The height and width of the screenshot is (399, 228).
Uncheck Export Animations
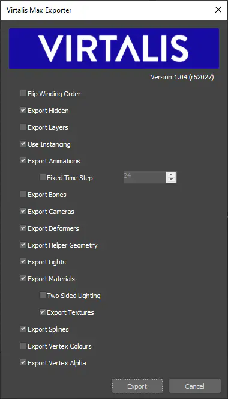23,160
